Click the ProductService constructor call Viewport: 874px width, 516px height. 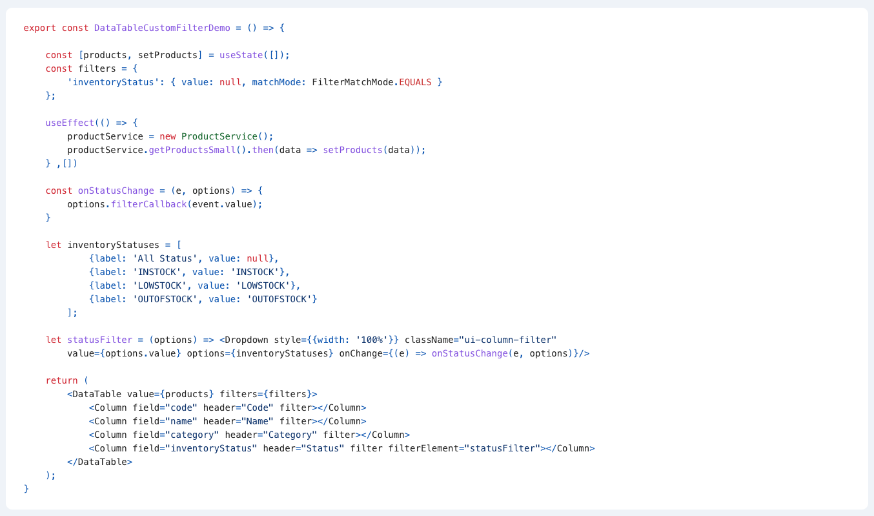coord(218,136)
